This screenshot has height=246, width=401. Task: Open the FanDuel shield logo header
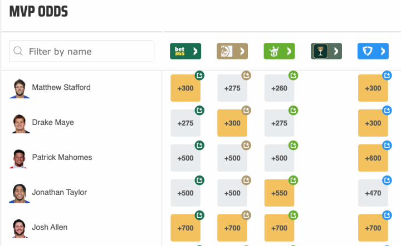tap(373, 52)
